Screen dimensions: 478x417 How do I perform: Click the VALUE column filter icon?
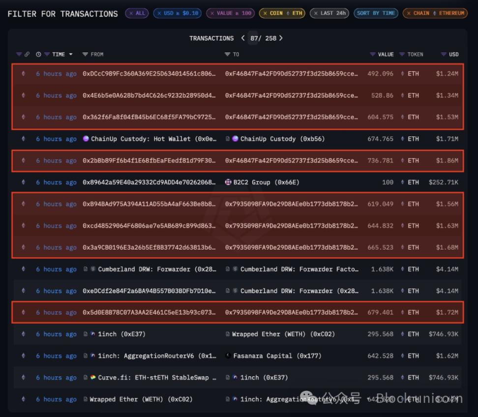click(x=373, y=54)
